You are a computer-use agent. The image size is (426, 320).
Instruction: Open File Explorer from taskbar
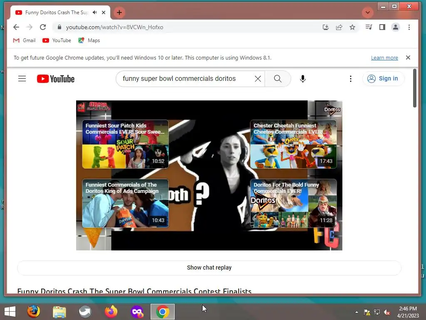pyautogui.click(x=59, y=312)
